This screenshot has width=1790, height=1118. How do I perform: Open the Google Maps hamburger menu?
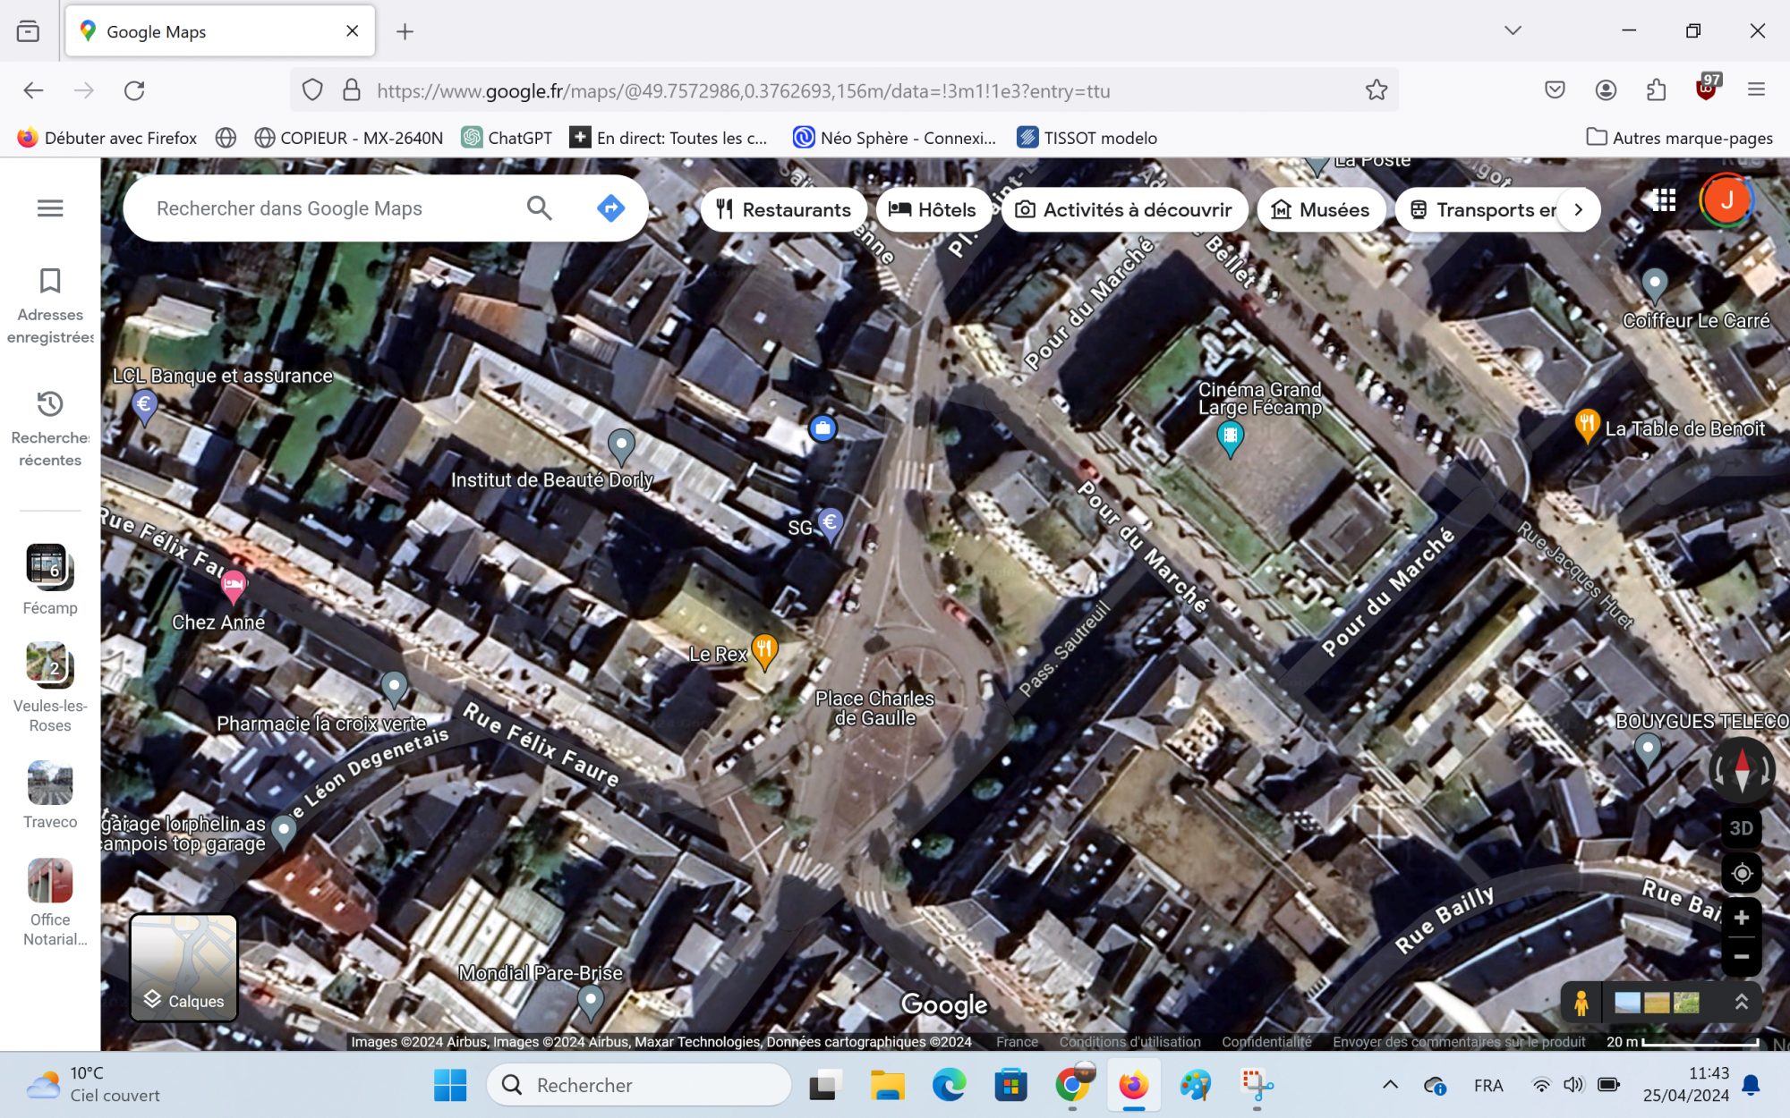(50, 208)
